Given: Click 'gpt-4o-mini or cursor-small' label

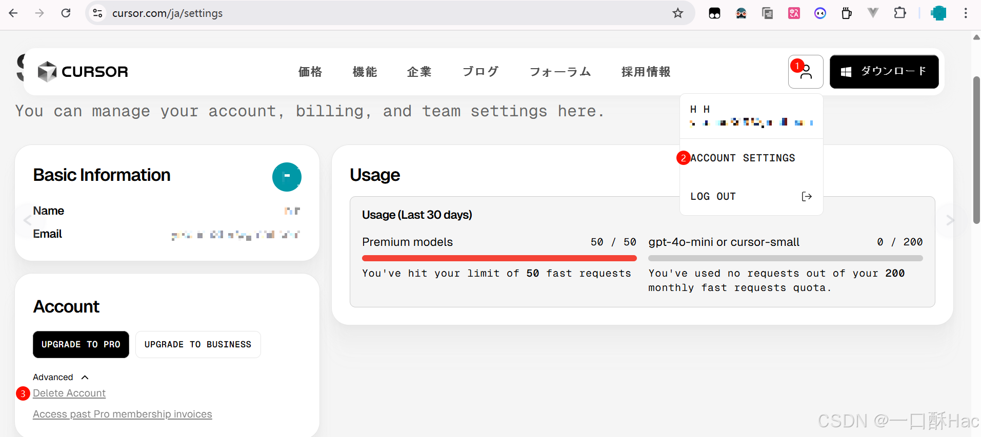Looking at the screenshot, I should pos(724,242).
